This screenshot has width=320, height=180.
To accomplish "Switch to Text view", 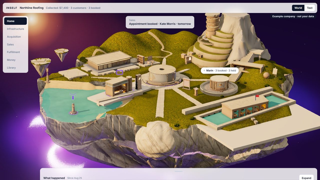I will [310, 8].
